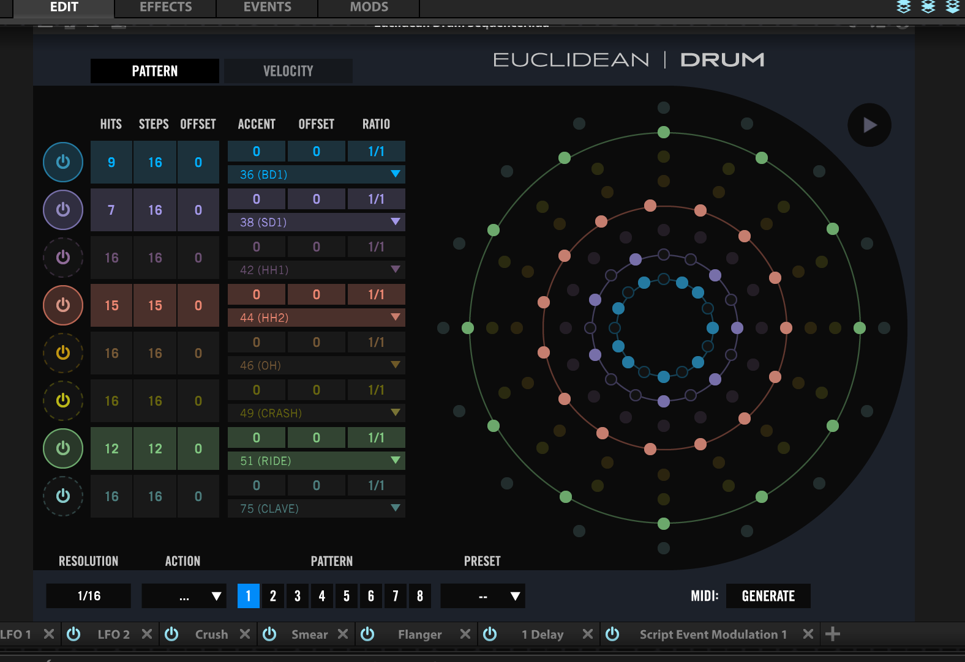The height and width of the screenshot is (662, 965).
Task: Click the 1/16 resolution field
Action: [x=89, y=596]
